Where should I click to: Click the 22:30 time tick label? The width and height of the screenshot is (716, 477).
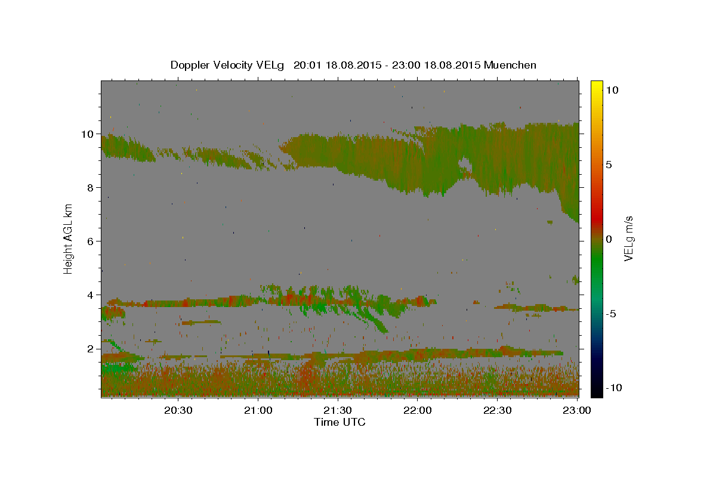[497, 410]
